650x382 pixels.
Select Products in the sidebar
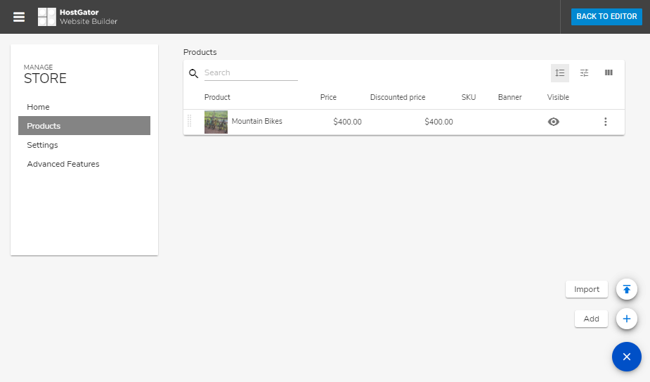click(44, 126)
